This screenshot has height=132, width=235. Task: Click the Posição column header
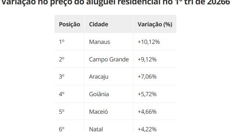69,24
